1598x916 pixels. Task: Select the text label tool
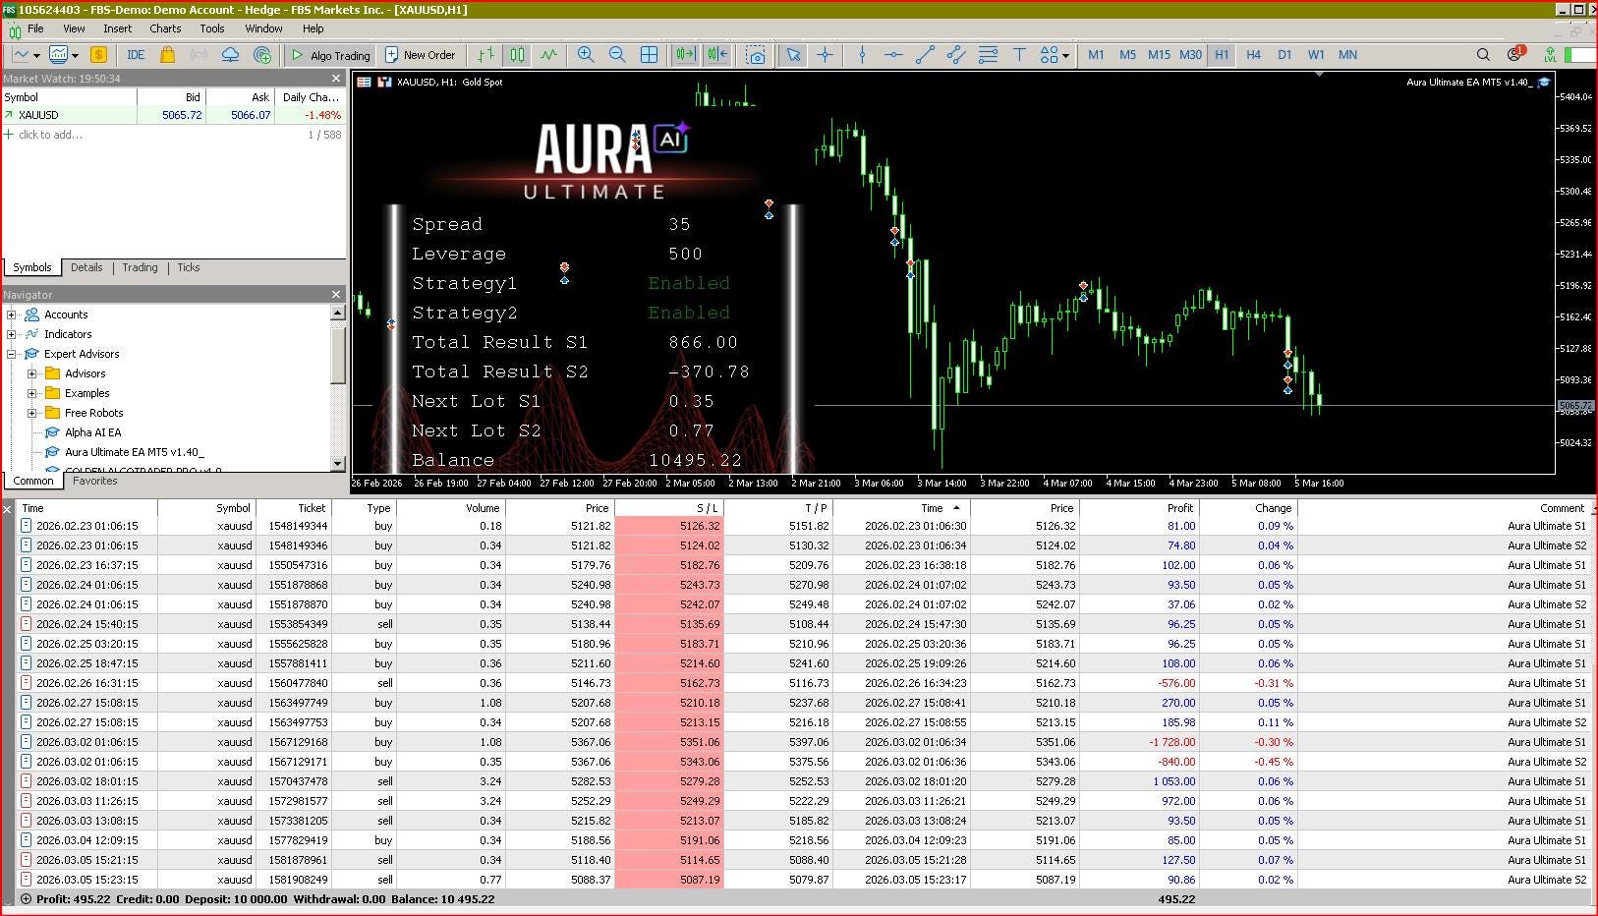tap(1019, 55)
